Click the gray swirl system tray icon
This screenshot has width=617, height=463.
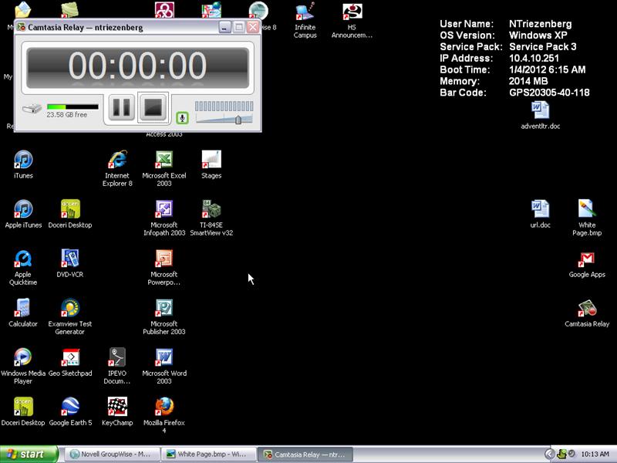click(571, 454)
